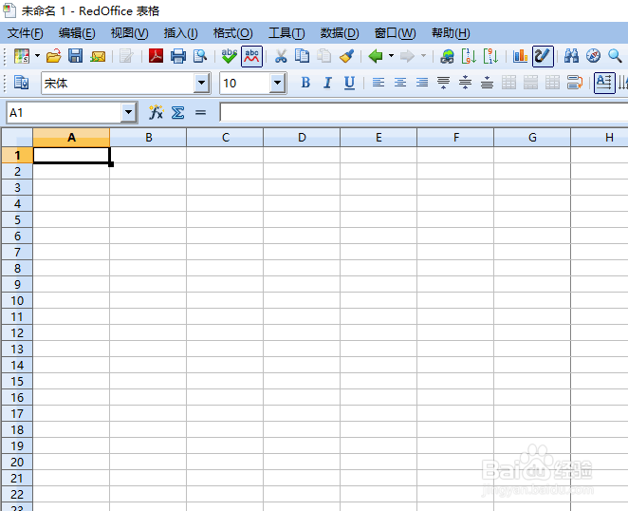Select column C header
628x511 pixels.
pyautogui.click(x=225, y=138)
